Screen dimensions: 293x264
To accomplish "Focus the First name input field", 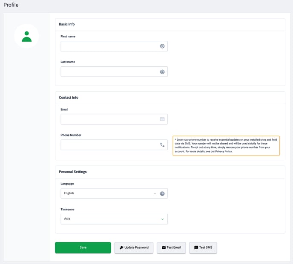I will [114, 46].
